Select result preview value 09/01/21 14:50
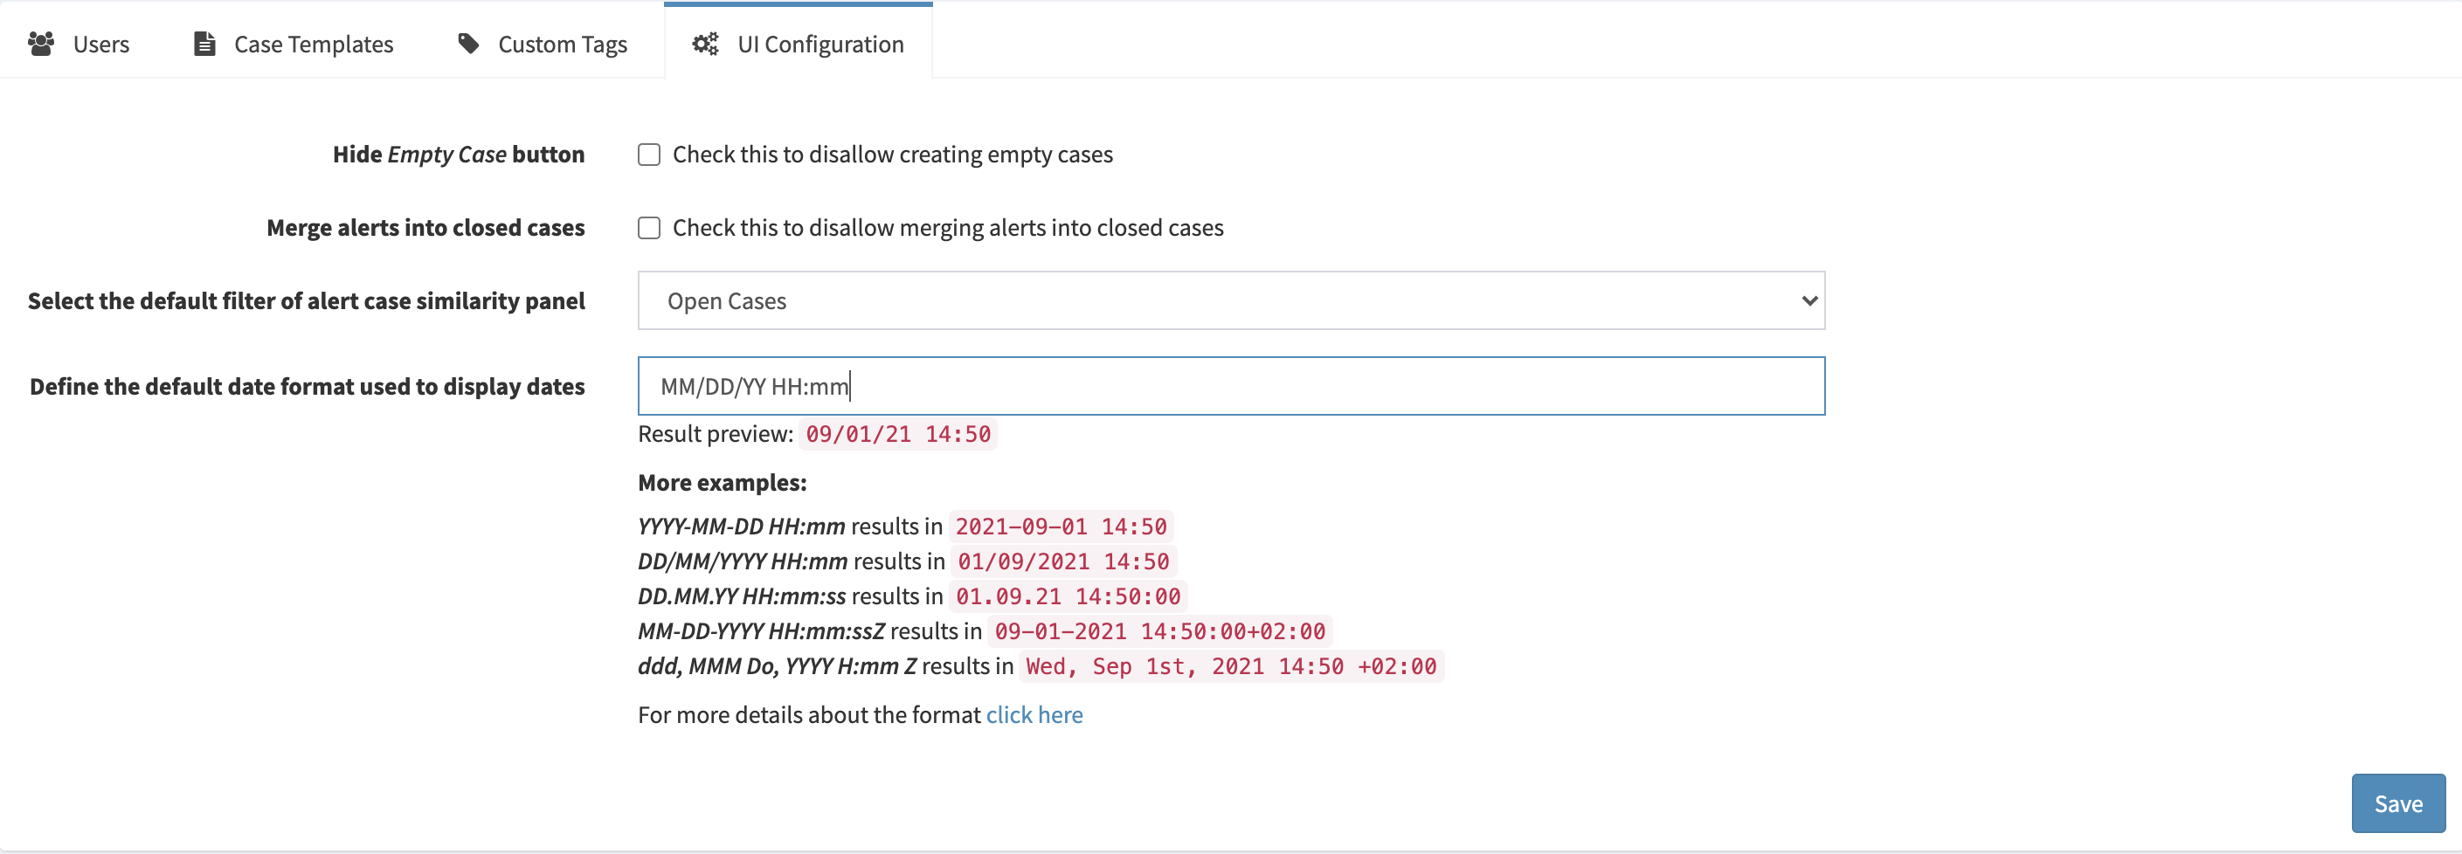This screenshot has height=854, width=2462. 898,434
